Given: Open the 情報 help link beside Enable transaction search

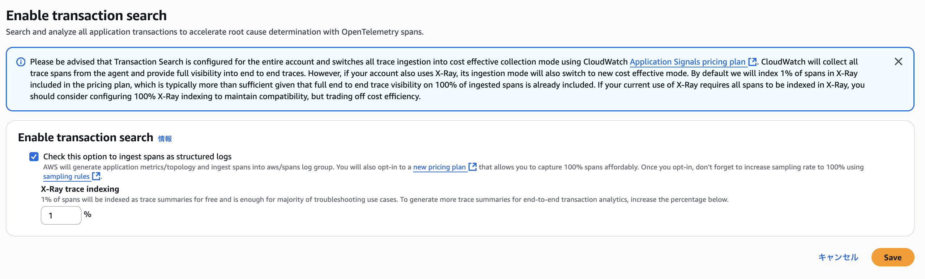Looking at the screenshot, I should (x=165, y=138).
